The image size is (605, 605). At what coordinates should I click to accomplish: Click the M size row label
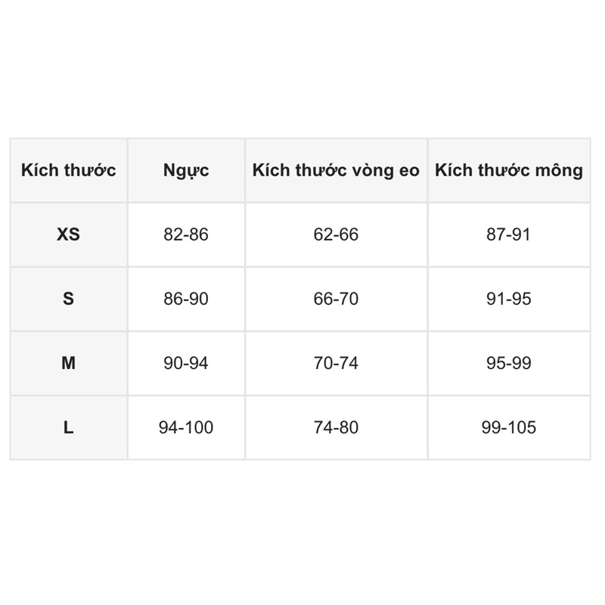(69, 363)
